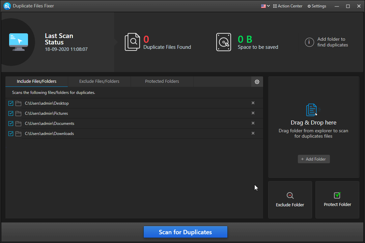Viewport: 365px width, 243px height.
Task: Switch to Include Files/Folders tab
Action: 36,81
